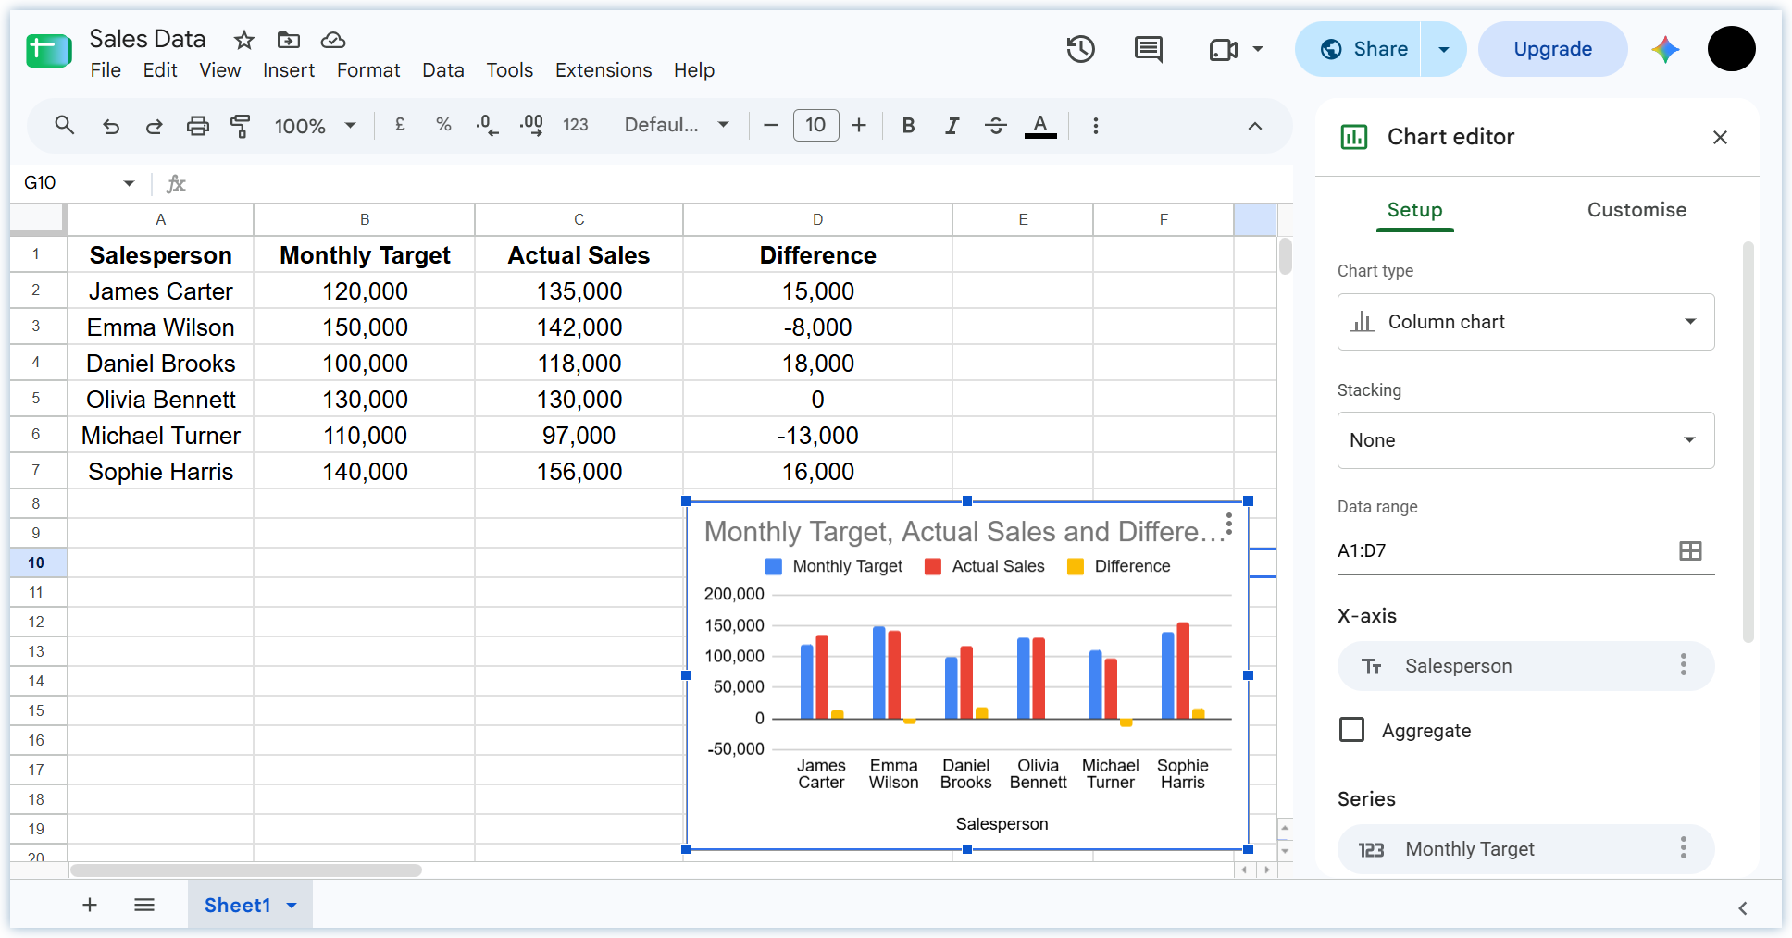This screenshot has width=1792, height=938.
Task: Edit the font size field
Action: pos(815,125)
